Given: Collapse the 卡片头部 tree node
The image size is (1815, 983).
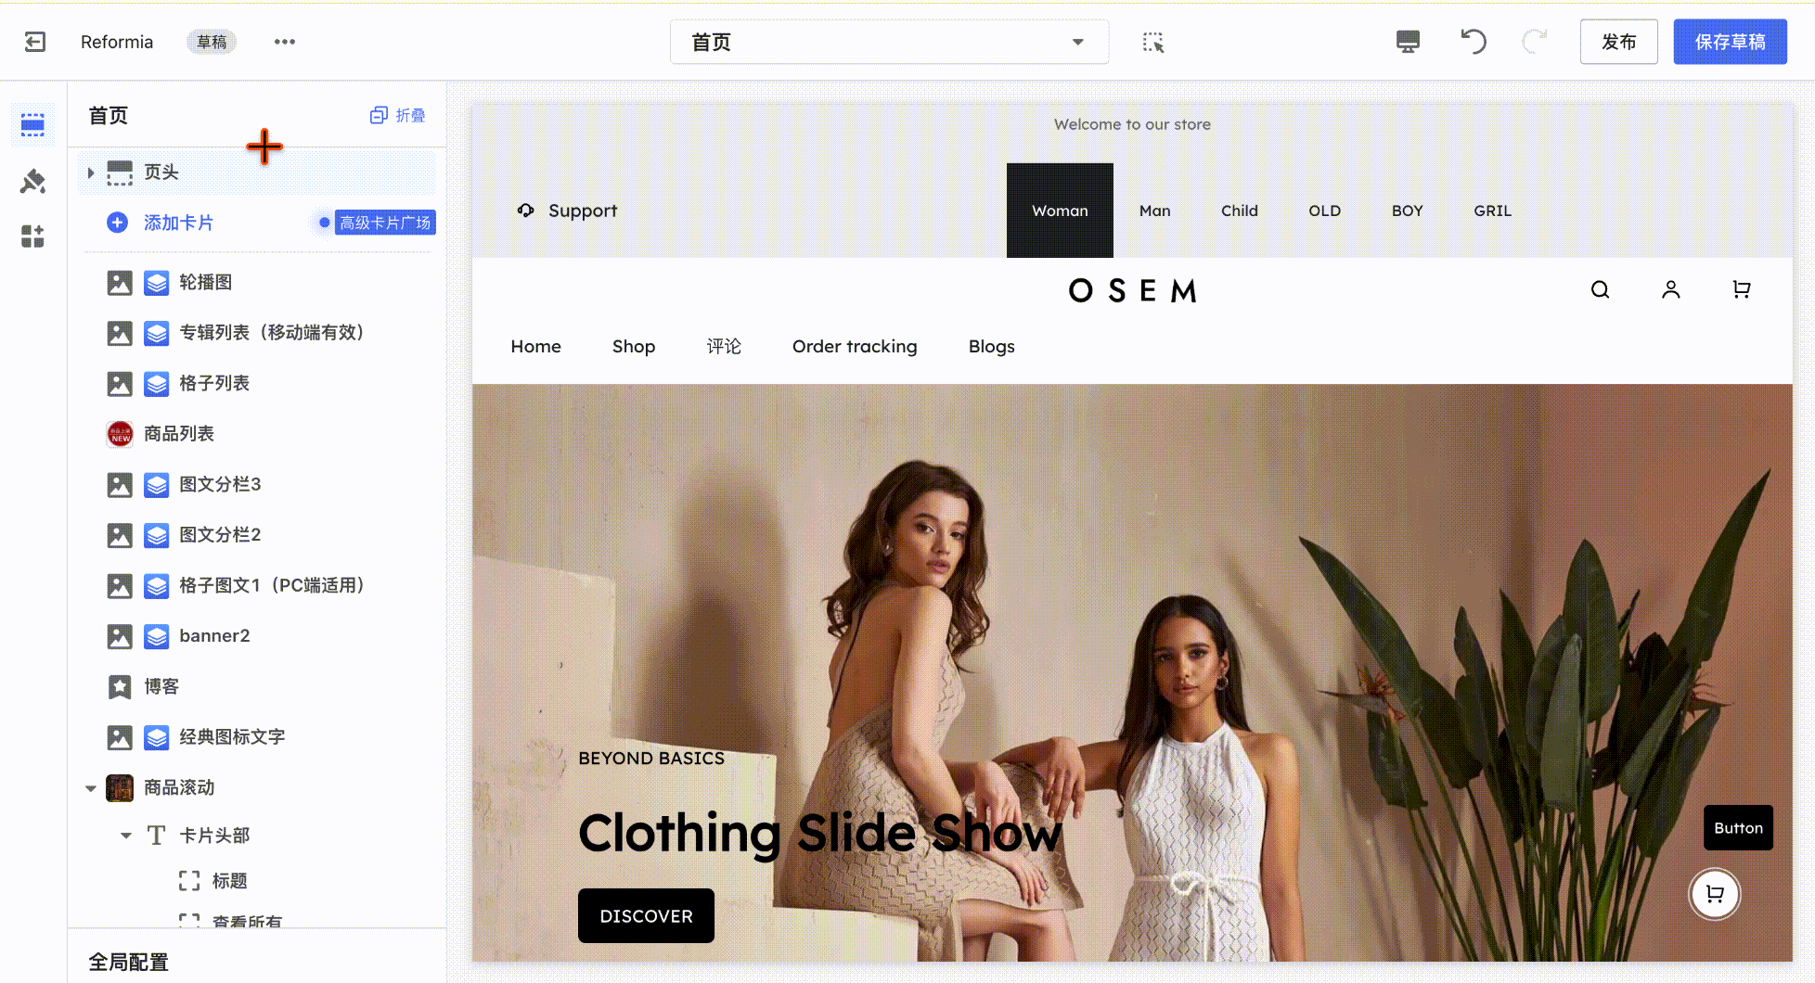Looking at the screenshot, I should click(x=126, y=836).
